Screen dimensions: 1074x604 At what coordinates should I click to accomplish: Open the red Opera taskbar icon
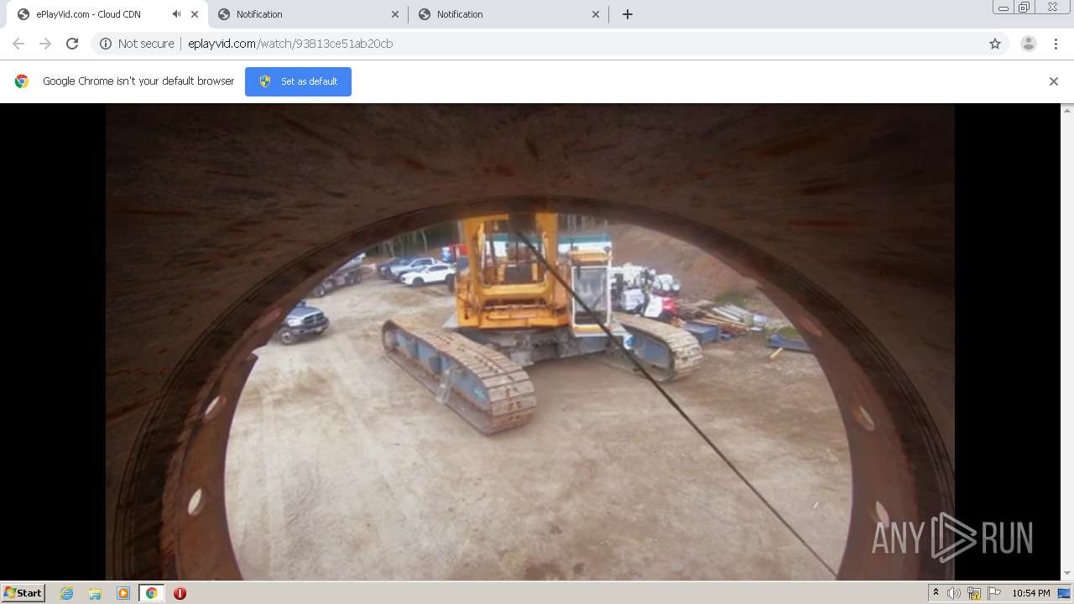point(180,593)
